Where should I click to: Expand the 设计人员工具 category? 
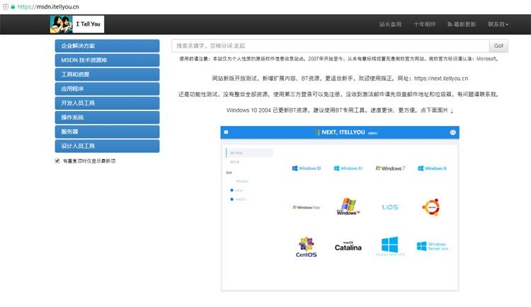pyautogui.click(x=107, y=146)
